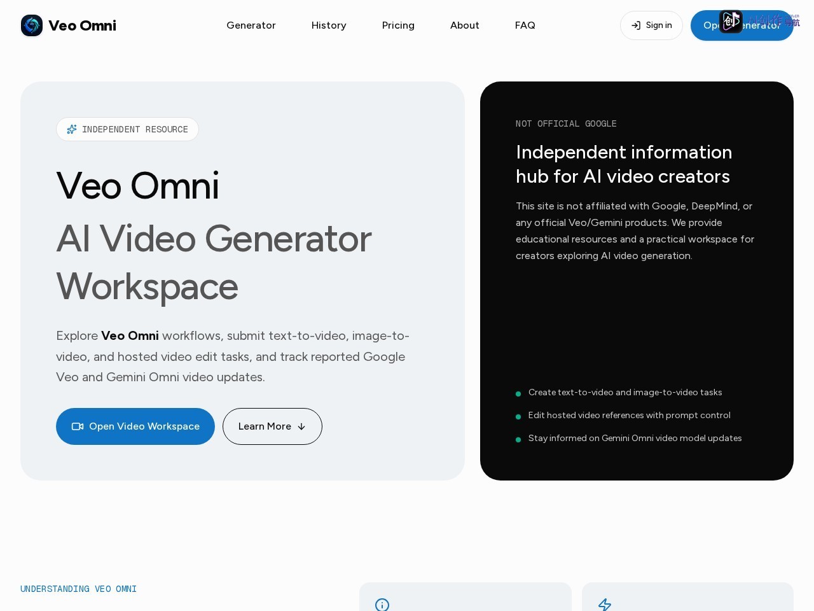Click the bold 'Veo Omni' in the description paragraph
The image size is (814, 611).
130,335
